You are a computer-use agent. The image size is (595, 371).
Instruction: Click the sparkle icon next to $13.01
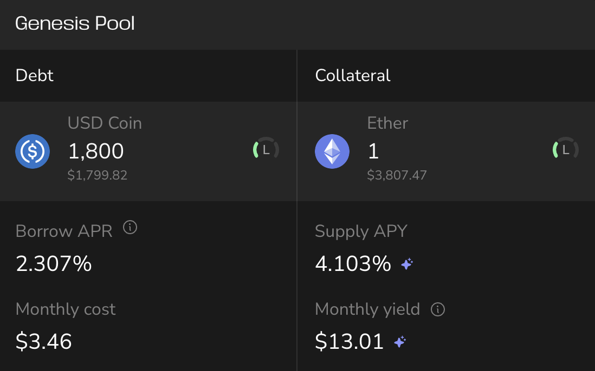click(400, 342)
